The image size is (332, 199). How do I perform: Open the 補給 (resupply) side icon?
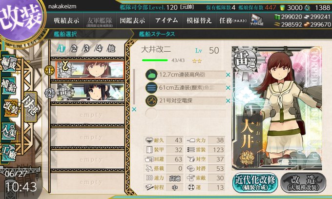pos(9,85)
